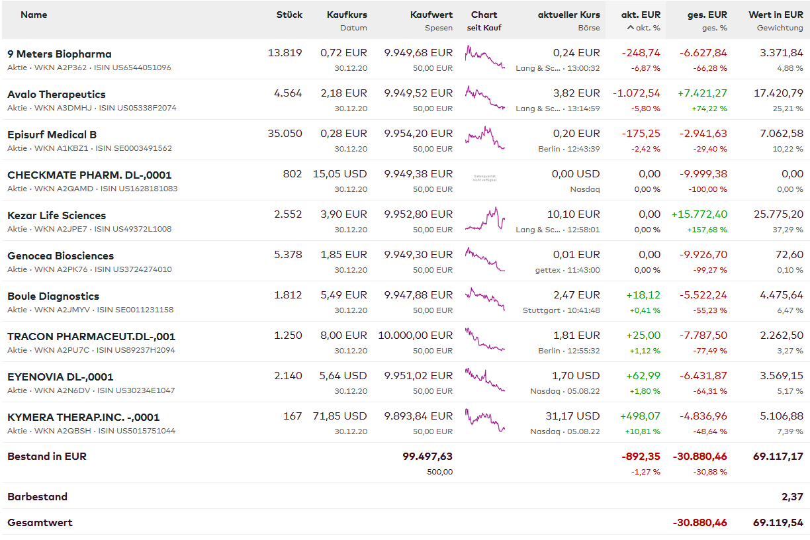Open the 9 Meters Biopharma sparkline chart

point(484,57)
